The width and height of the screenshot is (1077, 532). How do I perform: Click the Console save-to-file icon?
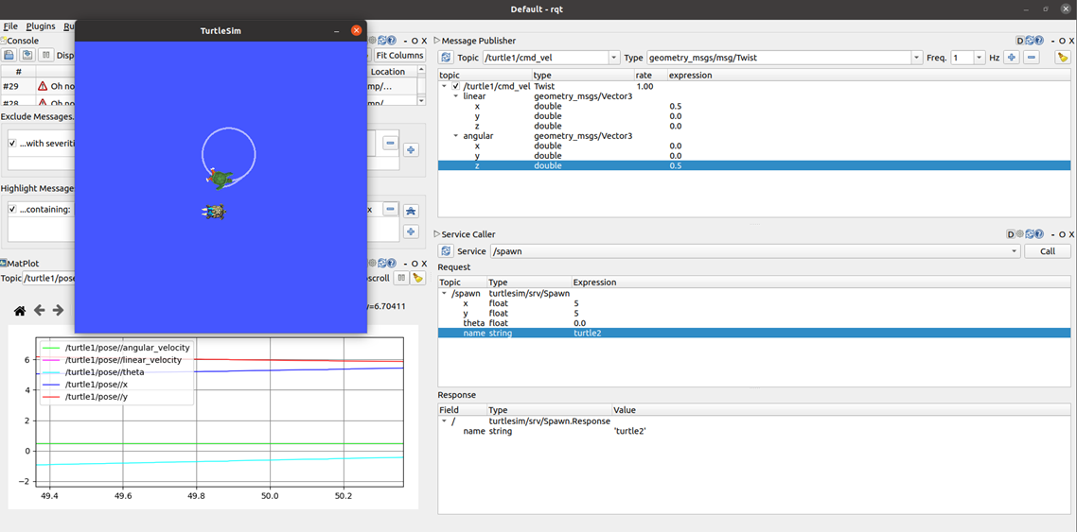click(9, 56)
